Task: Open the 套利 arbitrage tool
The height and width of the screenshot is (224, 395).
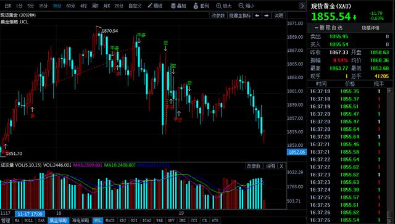Action: 201,6
